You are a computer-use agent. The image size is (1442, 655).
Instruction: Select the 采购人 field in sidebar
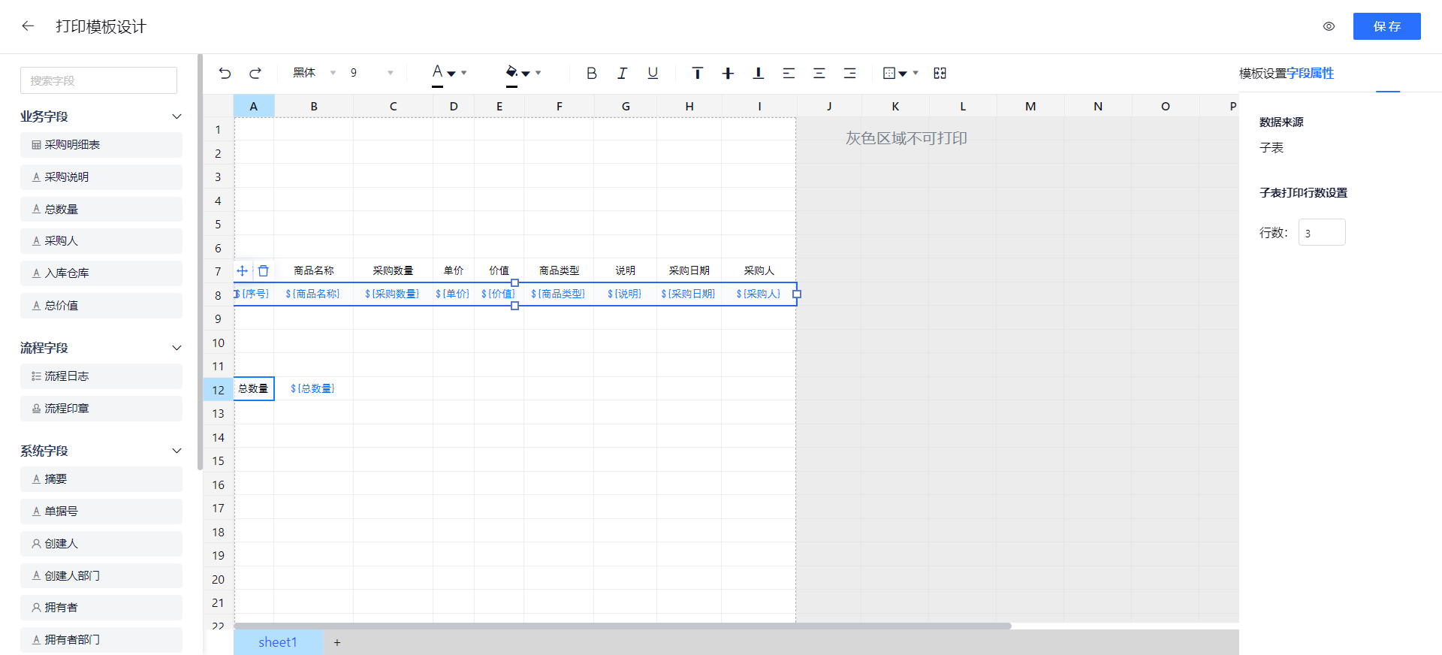tap(101, 241)
